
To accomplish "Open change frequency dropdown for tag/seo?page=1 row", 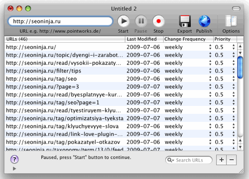I will click(210, 102).
